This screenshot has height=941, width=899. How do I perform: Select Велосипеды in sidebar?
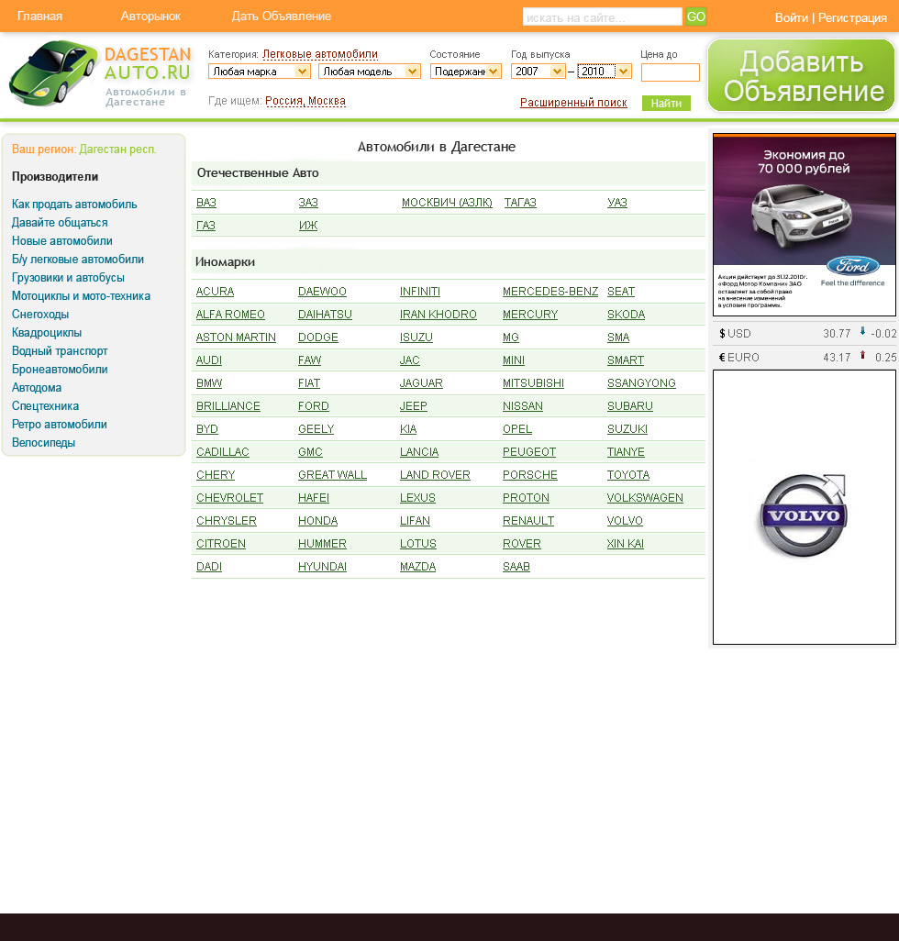44,443
